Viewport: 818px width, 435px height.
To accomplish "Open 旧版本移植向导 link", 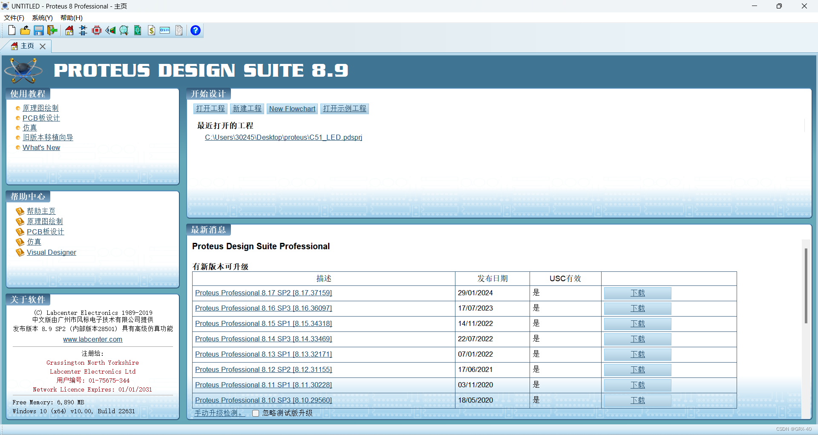I will [x=48, y=138].
